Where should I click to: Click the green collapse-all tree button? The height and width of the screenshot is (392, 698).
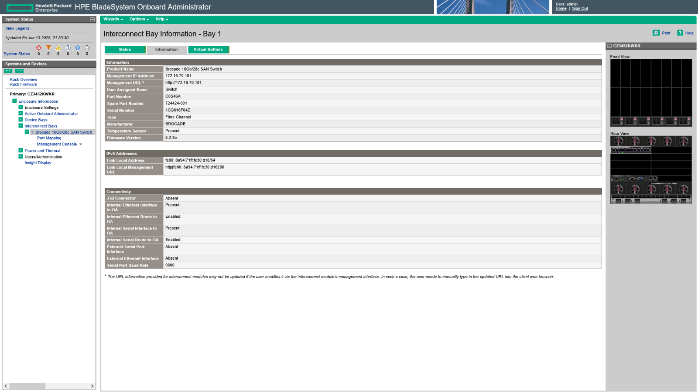pos(20,71)
